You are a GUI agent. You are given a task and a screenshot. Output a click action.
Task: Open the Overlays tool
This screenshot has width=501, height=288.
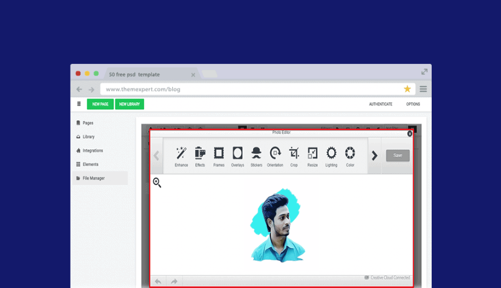(237, 157)
